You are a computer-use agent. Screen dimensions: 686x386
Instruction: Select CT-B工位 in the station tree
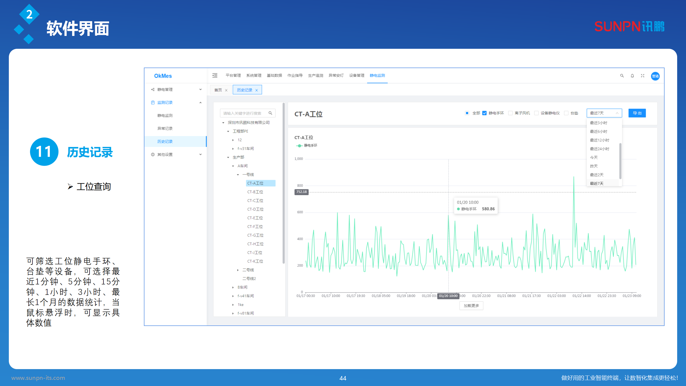(x=255, y=192)
